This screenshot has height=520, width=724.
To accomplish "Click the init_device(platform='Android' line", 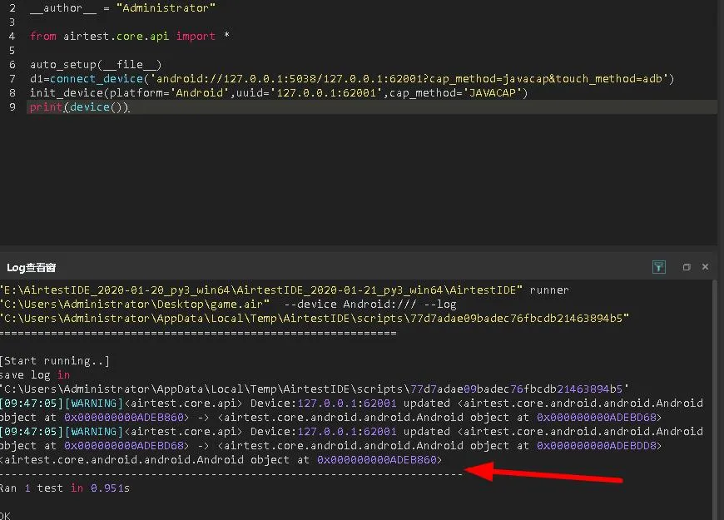I will [x=279, y=93].
